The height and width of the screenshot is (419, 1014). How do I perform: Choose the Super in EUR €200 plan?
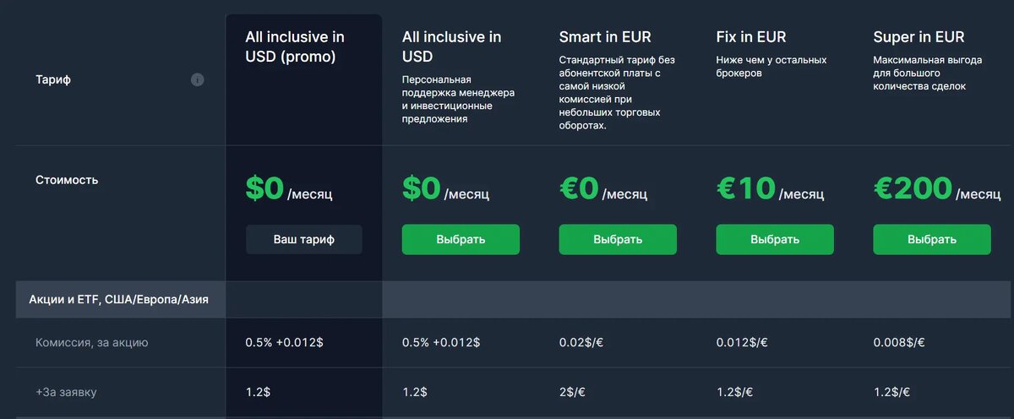(x=932, y=239)
